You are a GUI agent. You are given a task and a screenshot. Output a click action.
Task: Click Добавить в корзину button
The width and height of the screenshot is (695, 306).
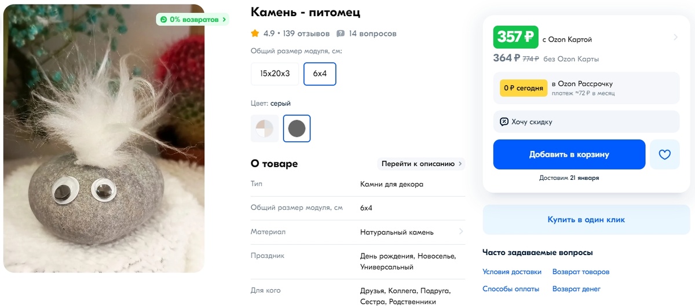pyautogui.click(x=569, y=154)
